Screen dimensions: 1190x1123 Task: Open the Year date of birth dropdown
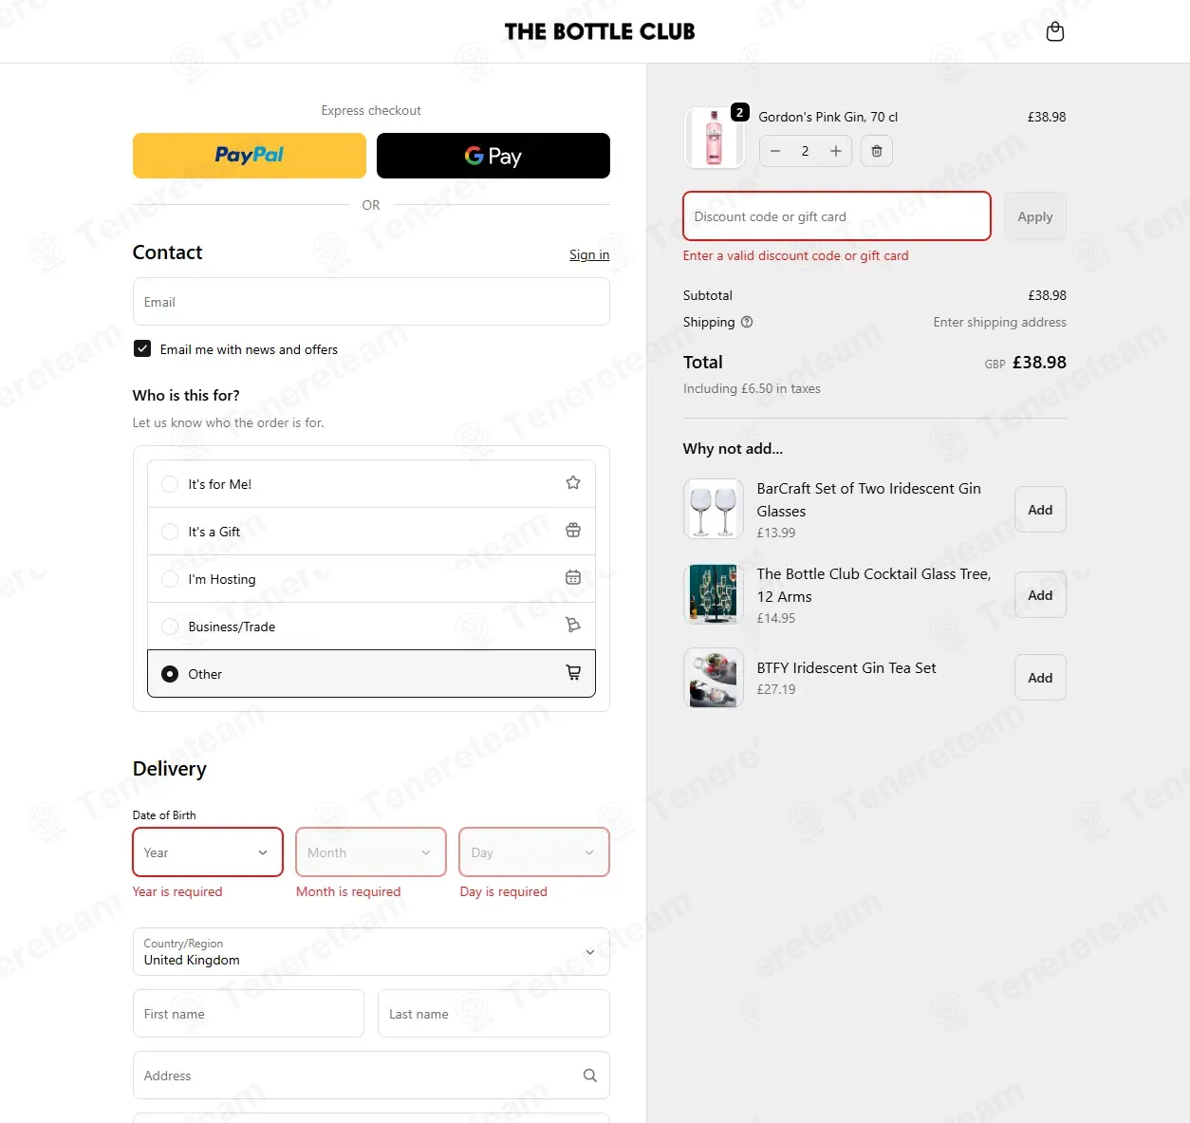coord(208,852)
